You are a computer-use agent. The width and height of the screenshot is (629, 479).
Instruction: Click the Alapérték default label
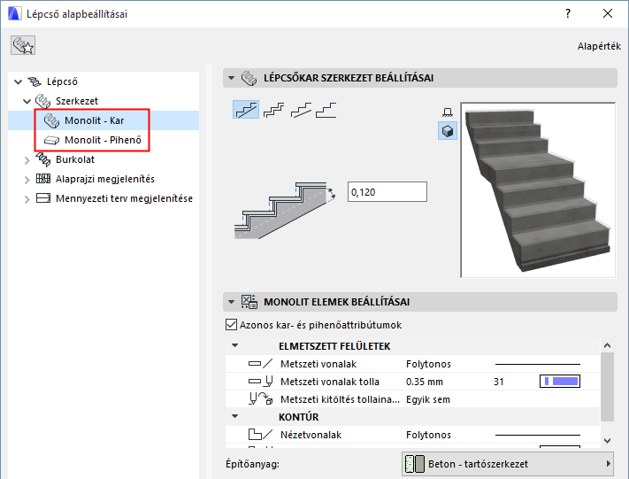pos(599,47)
